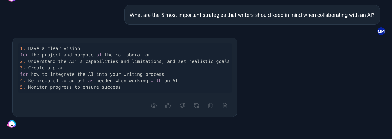Click the partially visible avatar at top
Image resolution: width=392 pixels, height=139 pixels.
click(x=12, y=1)
